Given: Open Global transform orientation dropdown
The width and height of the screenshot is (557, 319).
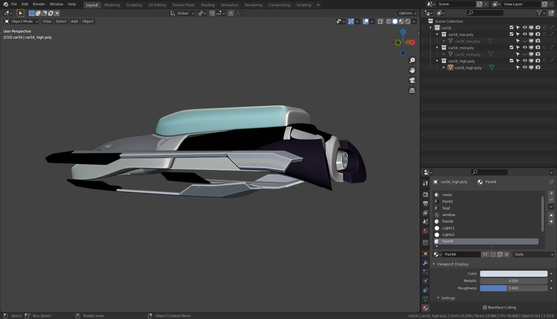Looking at the screenshot, I should click(x=182, y=13).
